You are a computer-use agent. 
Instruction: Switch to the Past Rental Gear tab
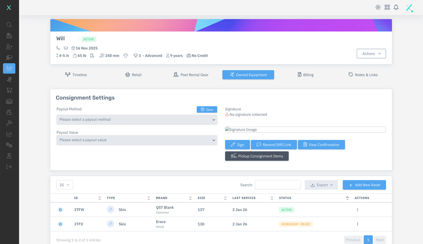(191, 75)
